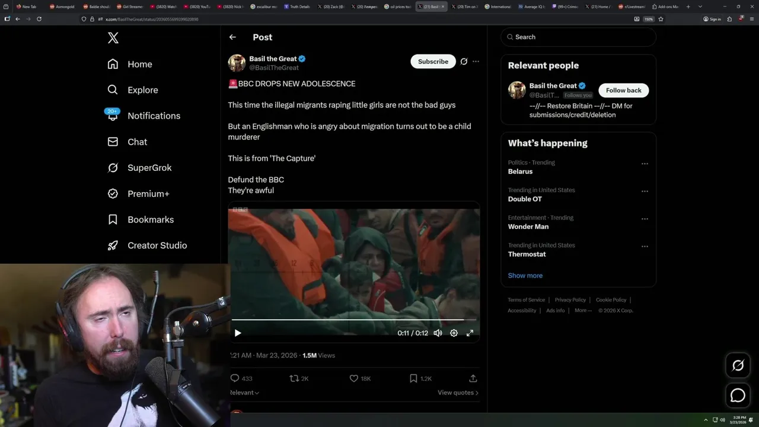Play the embedded video
Screen dimensions: 759x427
pos(238,333)
